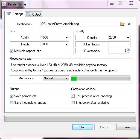The height and width of the screenshot is (139, 140).
Task: Close the Render flame window with X
Action: click(x=131, y=3)
